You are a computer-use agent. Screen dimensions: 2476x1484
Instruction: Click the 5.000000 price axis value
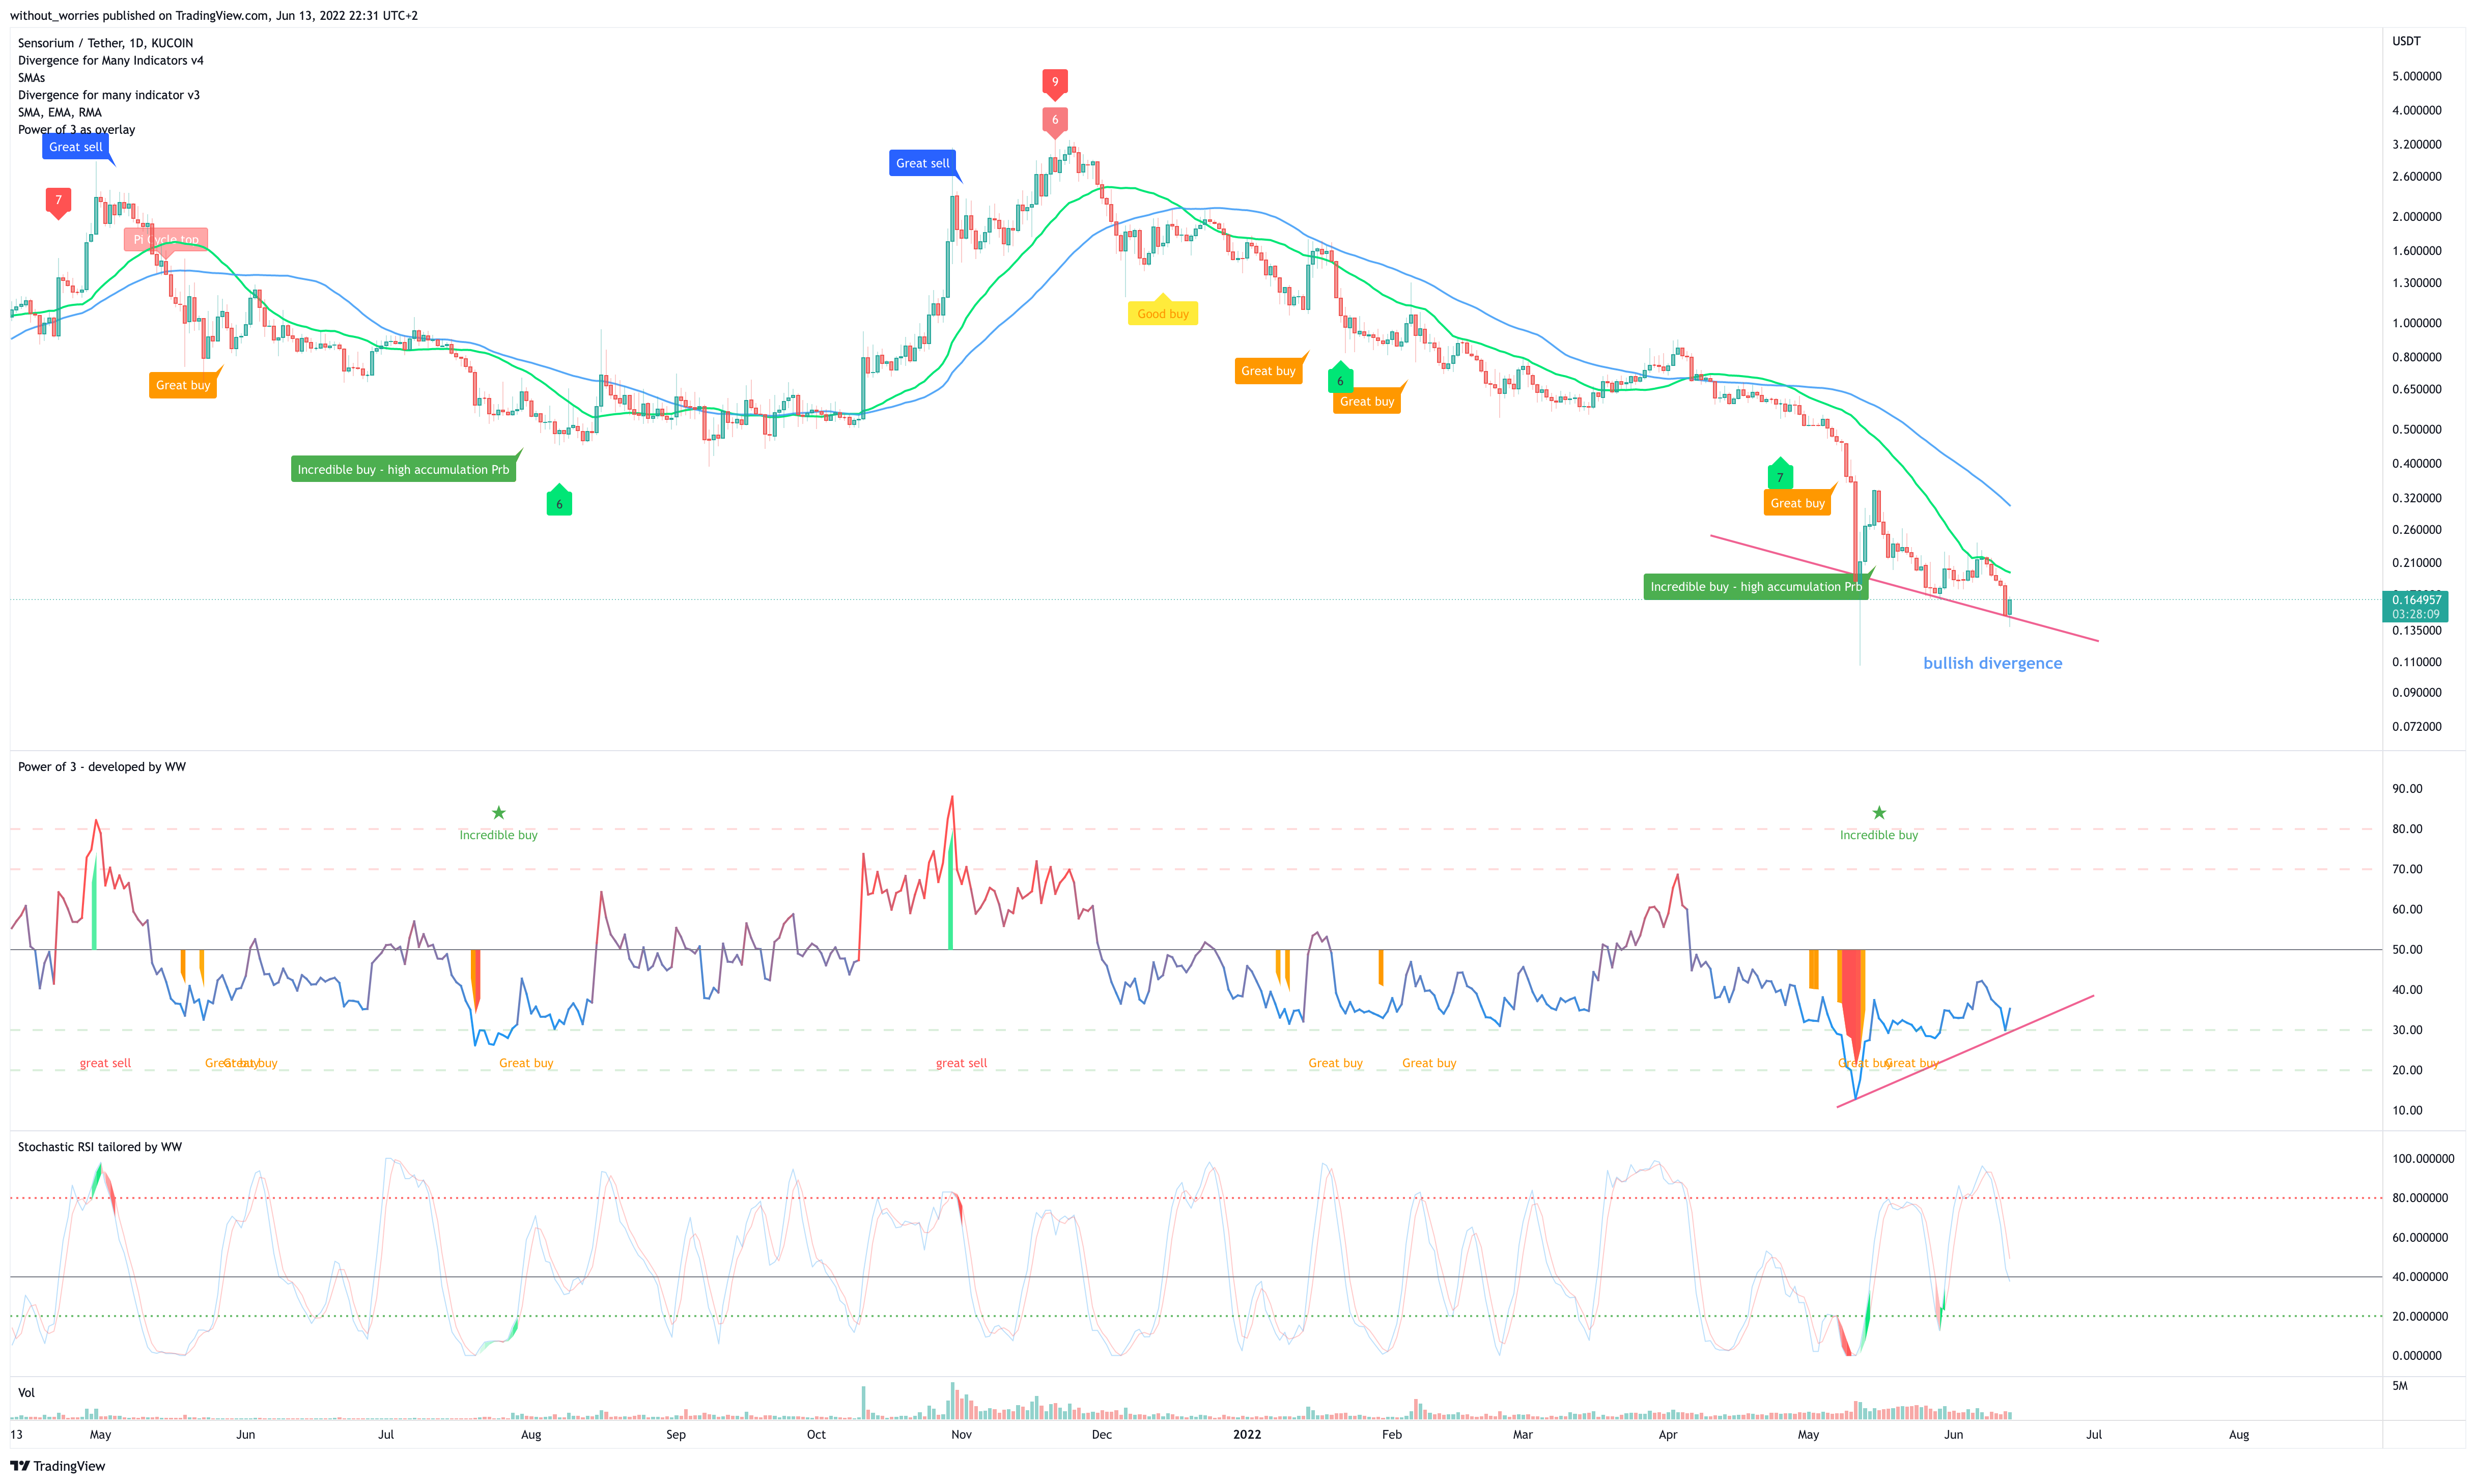[x=2416, y=76]
